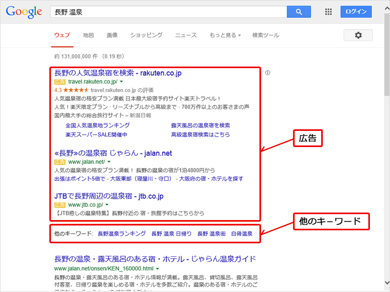Switch to the 画像 tab
390x292 pixels.
tap(112, 35)
